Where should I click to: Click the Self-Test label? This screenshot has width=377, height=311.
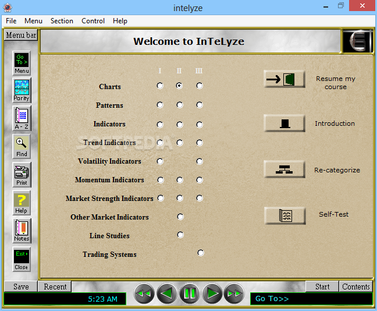click(x=334, y=214)
